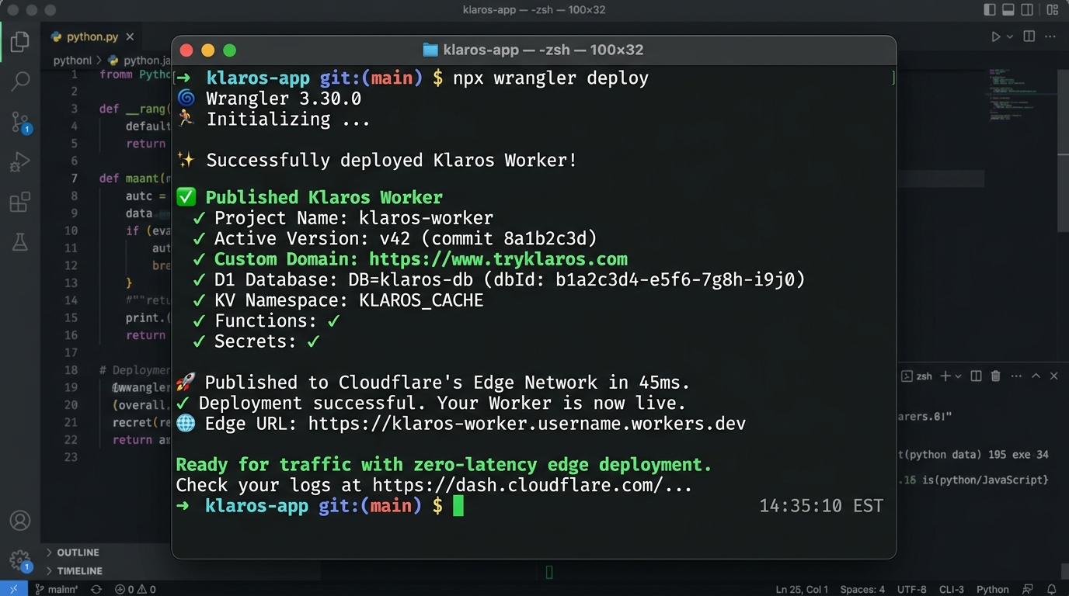This screenshot has height=596, width=1069.
Task: Open the notifications bell in the status bar
Action: tap(1052, 589)
